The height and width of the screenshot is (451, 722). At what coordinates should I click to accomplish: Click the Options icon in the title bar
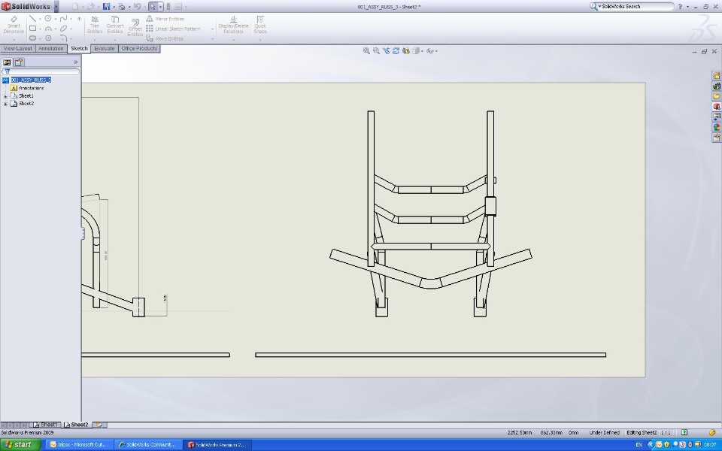point(178,7)
